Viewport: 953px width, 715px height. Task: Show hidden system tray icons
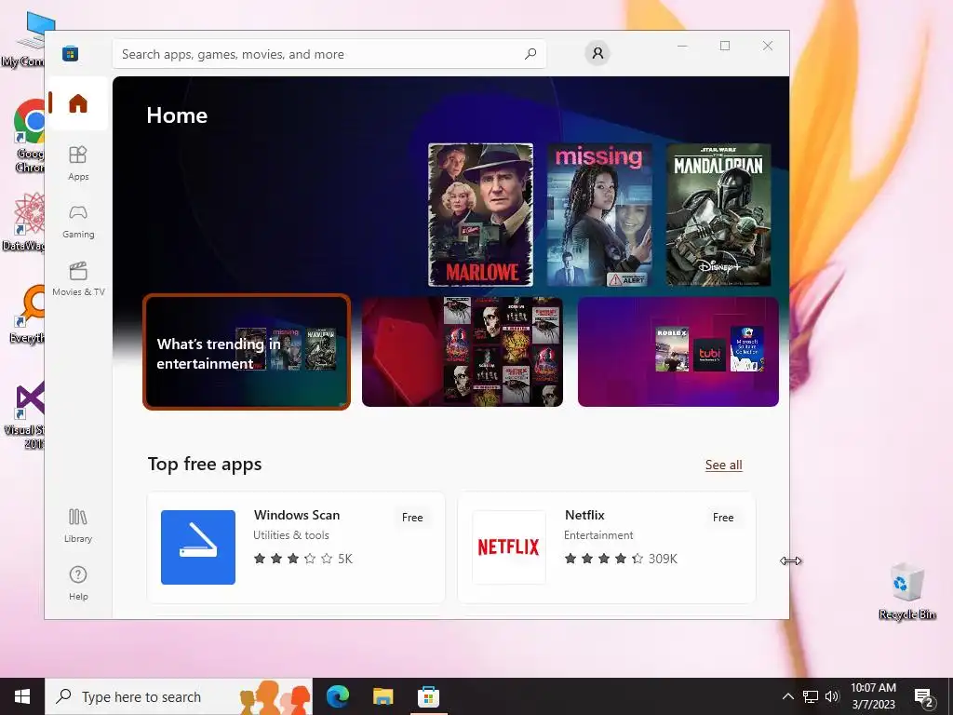[x=787, y=696]
